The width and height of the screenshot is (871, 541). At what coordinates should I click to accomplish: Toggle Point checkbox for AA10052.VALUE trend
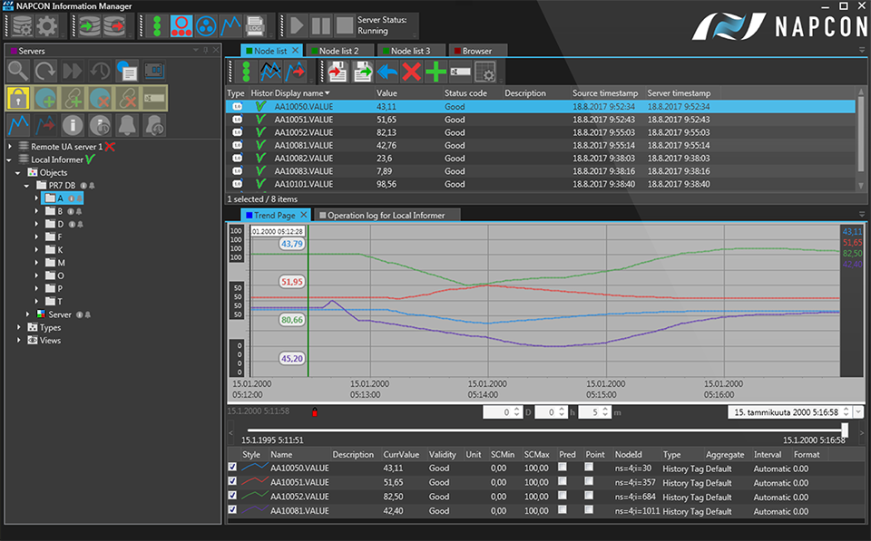tap(590, 497)
